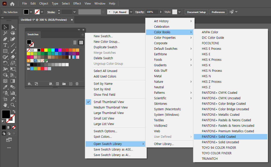
Task: Click the Opacity 100% input field
Action: click(152, 12)
